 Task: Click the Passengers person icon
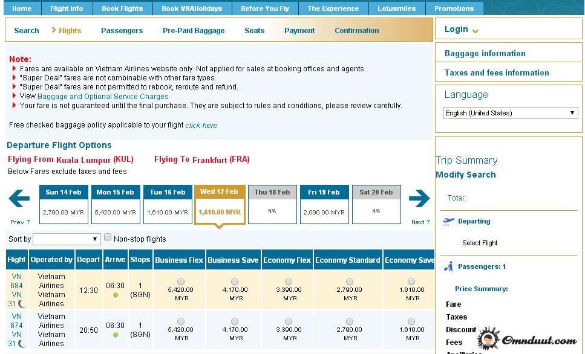pyautogui.click(x=448, y=266)
